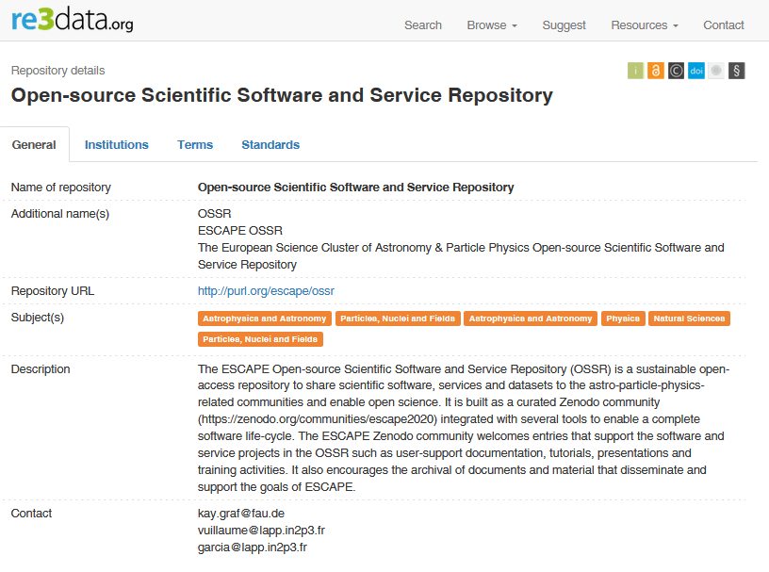This screenshot has width=769, height=572.
Task: View the Standards tab
Action: coord(270,144)
